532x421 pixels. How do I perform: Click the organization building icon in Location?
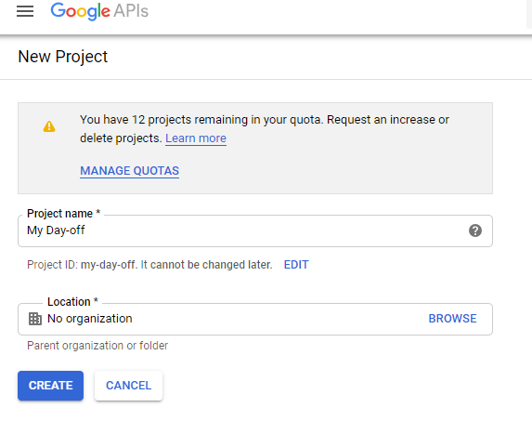coord(35,319)
